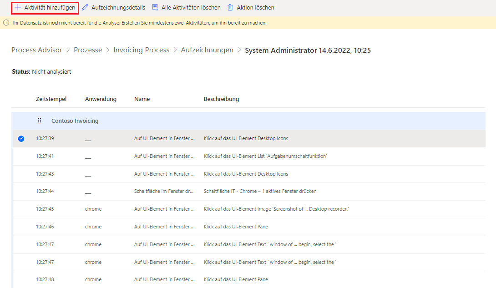Select the 10:27:45 chrome Screenshot row

click(276, 209)
